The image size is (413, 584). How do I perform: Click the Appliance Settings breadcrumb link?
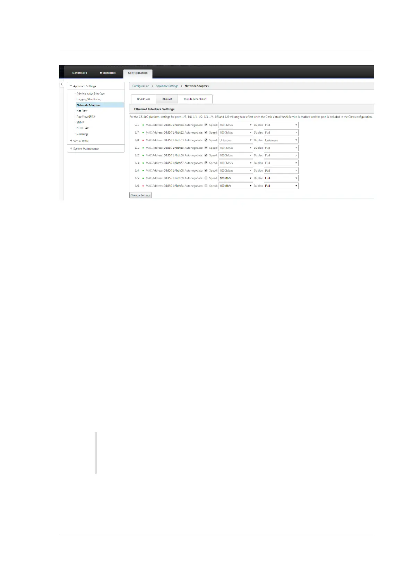coord(167,86)
